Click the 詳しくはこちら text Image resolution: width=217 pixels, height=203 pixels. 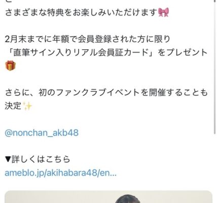point(41,159)
